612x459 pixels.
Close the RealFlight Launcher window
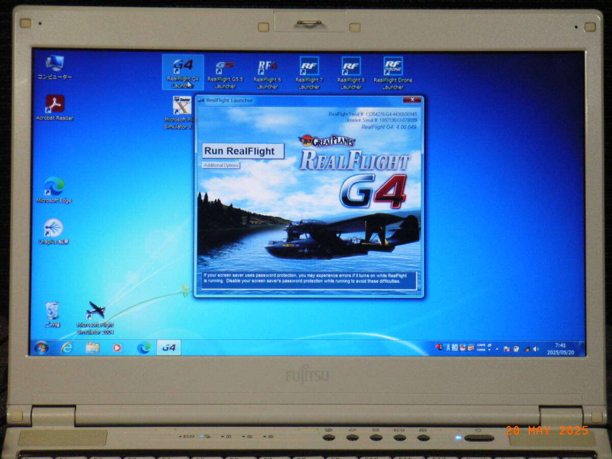click(412, 100)
